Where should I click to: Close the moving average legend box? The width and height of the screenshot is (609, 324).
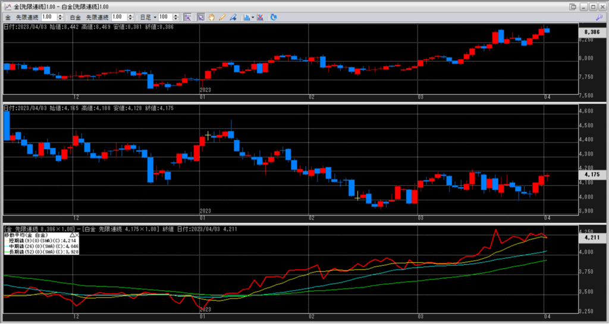click(77, 235)
